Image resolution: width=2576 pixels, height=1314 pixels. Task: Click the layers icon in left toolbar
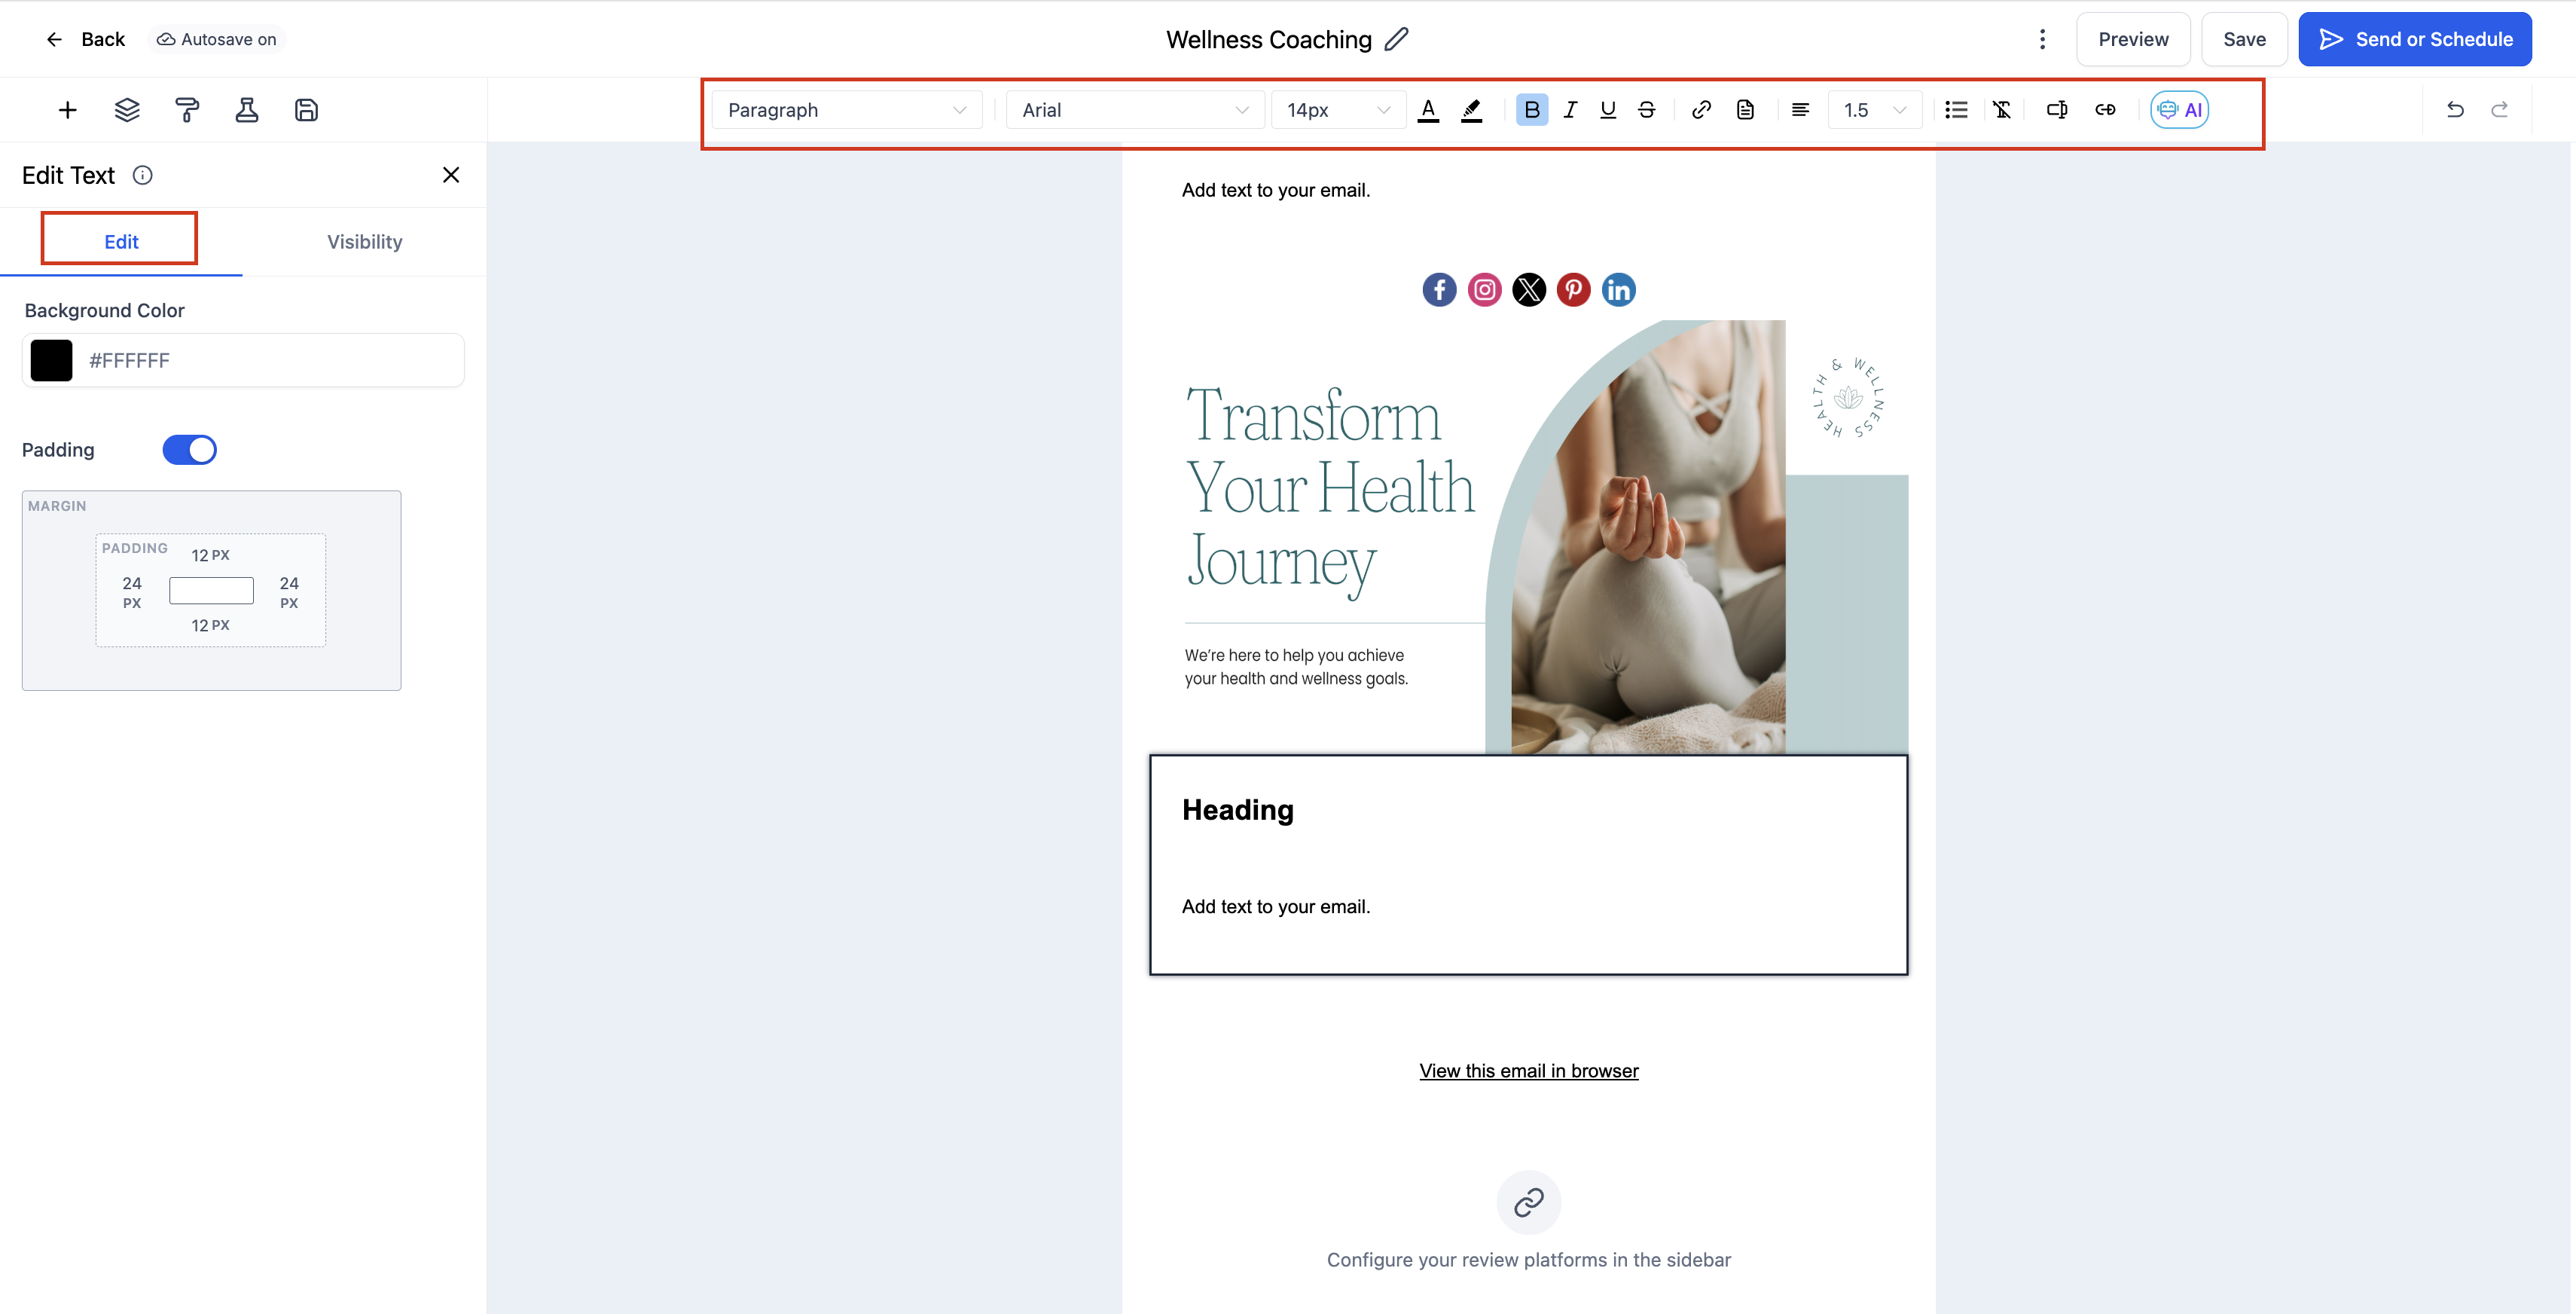[127, 110]
